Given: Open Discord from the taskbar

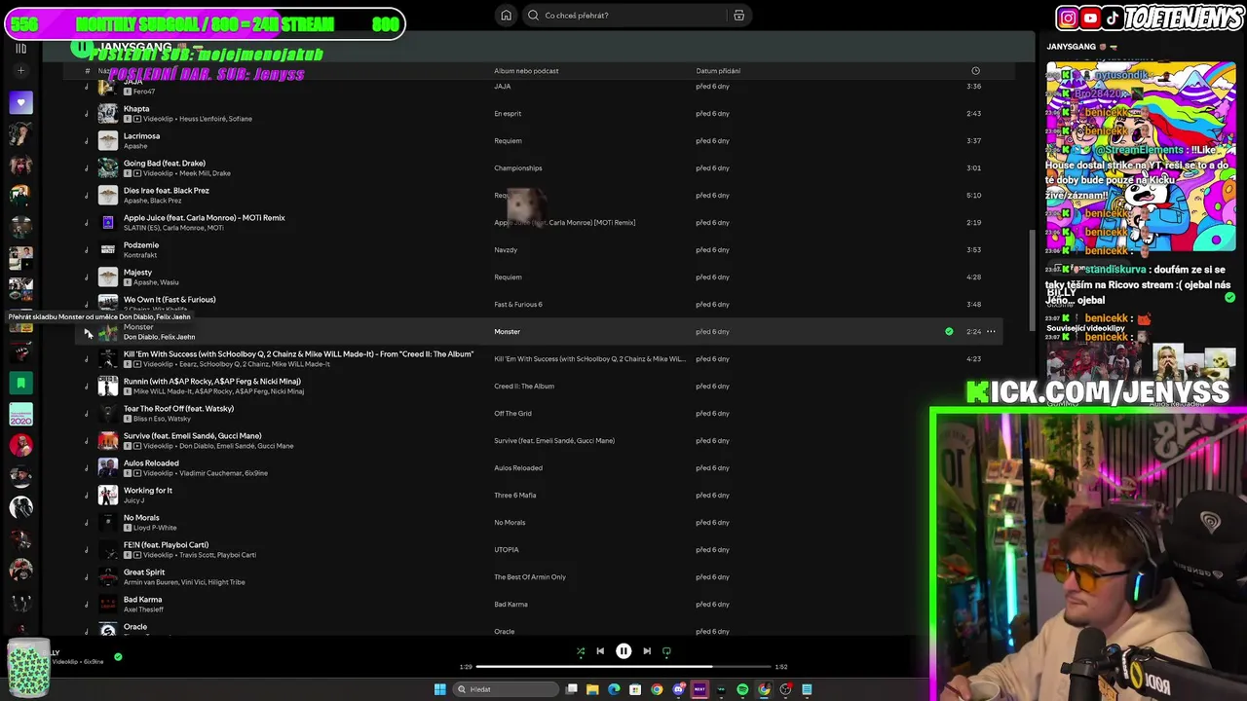Looking at the screenshot, I should pyautogui.click(x=678, y=689).
